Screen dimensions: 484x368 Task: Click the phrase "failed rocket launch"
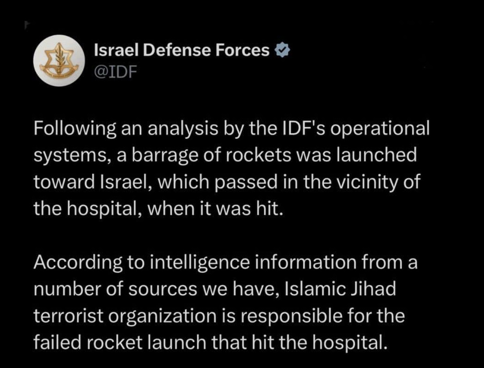[120, 342]
